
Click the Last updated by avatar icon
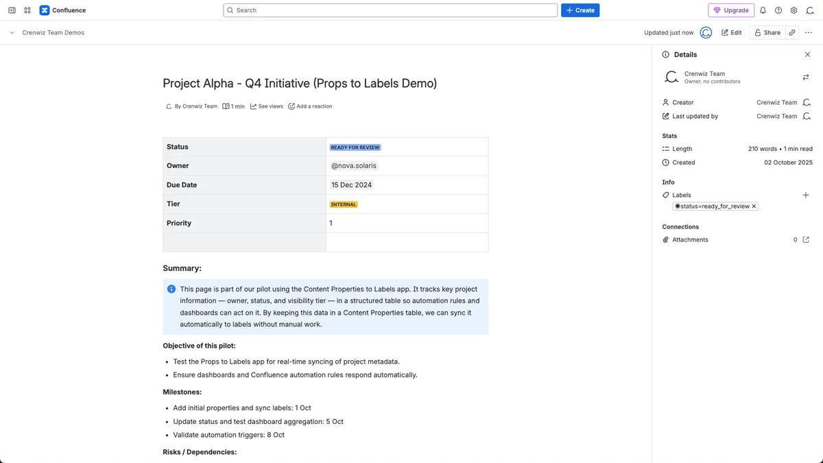coord(807,116)
